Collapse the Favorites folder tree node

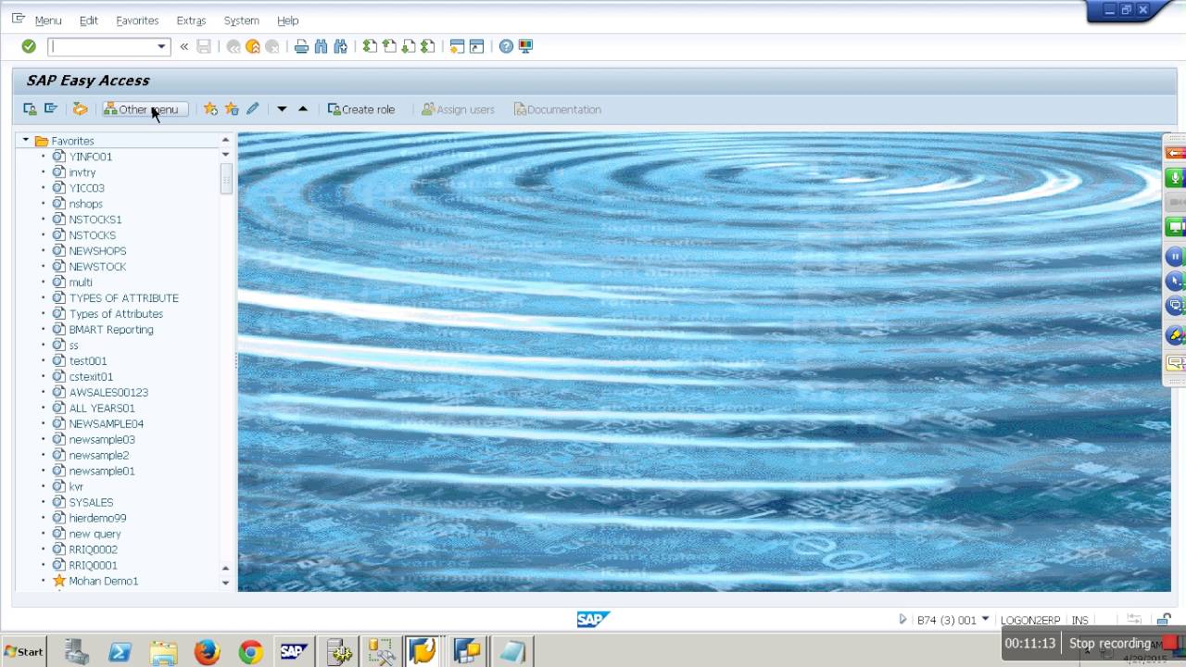(26, 141)
